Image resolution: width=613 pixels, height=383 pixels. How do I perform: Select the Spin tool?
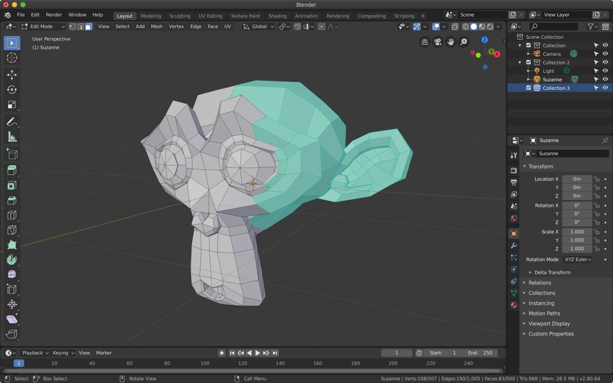point(12,259)
